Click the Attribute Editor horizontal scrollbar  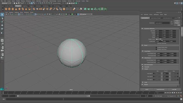160,86
